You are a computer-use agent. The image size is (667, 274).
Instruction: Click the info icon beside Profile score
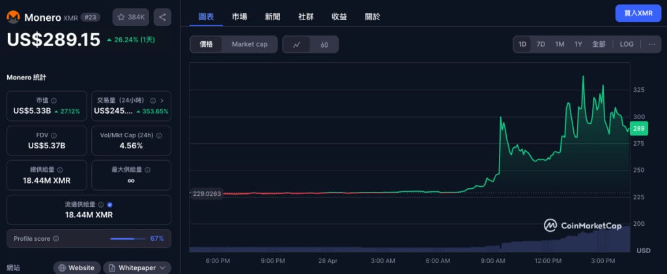click(x=56, y=239)
